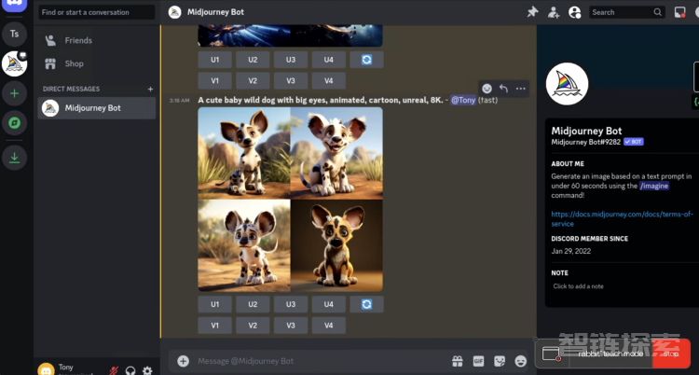This screenshot has width=699, height=375.
Task: Click the 3:18 AM message timestamp
Action: [x=179, y=101]
